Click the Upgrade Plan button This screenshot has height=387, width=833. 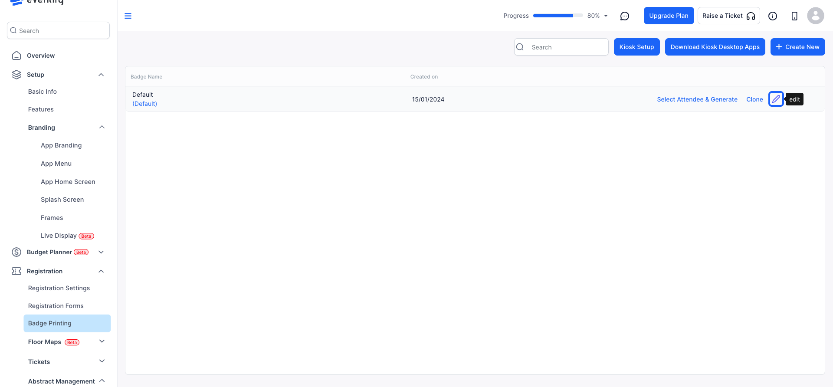coord(669,16)
